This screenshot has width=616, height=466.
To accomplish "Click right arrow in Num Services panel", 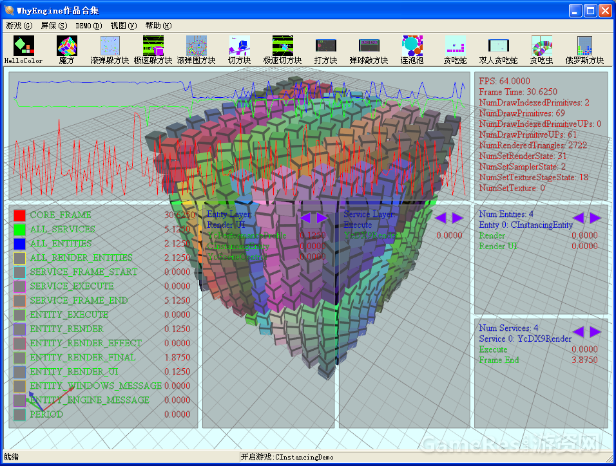I will click(595, 331).
